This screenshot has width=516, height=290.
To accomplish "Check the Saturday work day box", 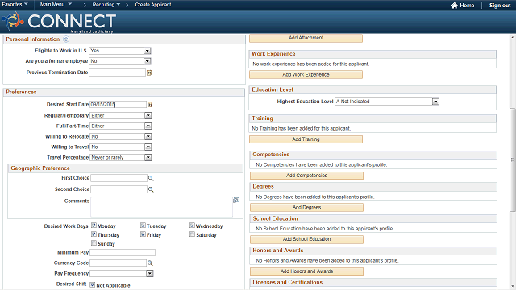I will pyautogui.click(x=192, y=234).
